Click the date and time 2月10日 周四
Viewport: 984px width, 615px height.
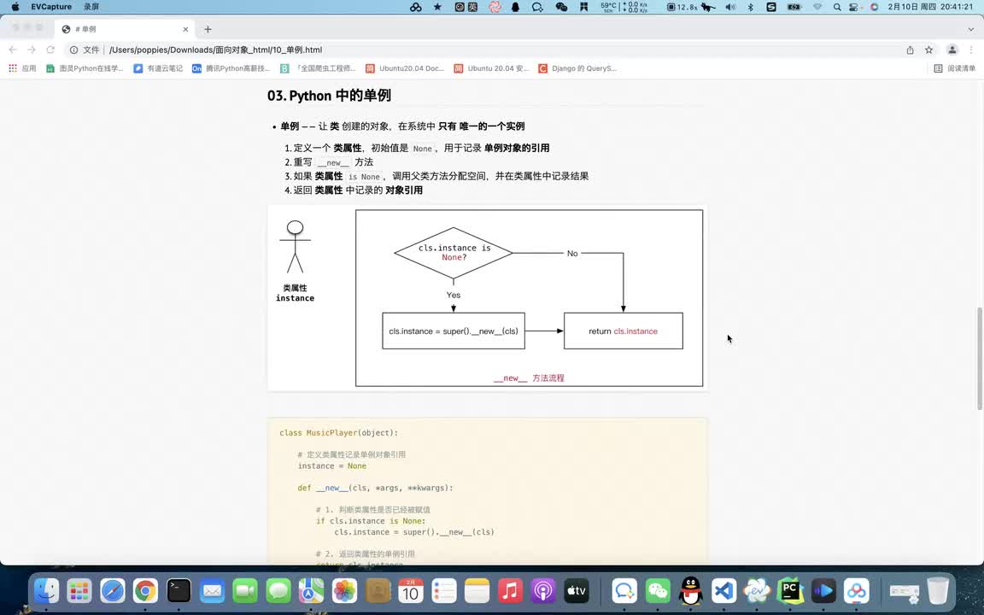[930, 7]
